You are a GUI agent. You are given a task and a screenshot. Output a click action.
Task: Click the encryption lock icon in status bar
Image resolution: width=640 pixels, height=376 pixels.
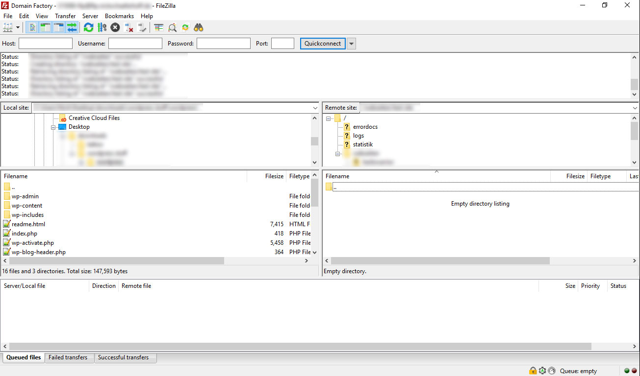click(533, 371)
